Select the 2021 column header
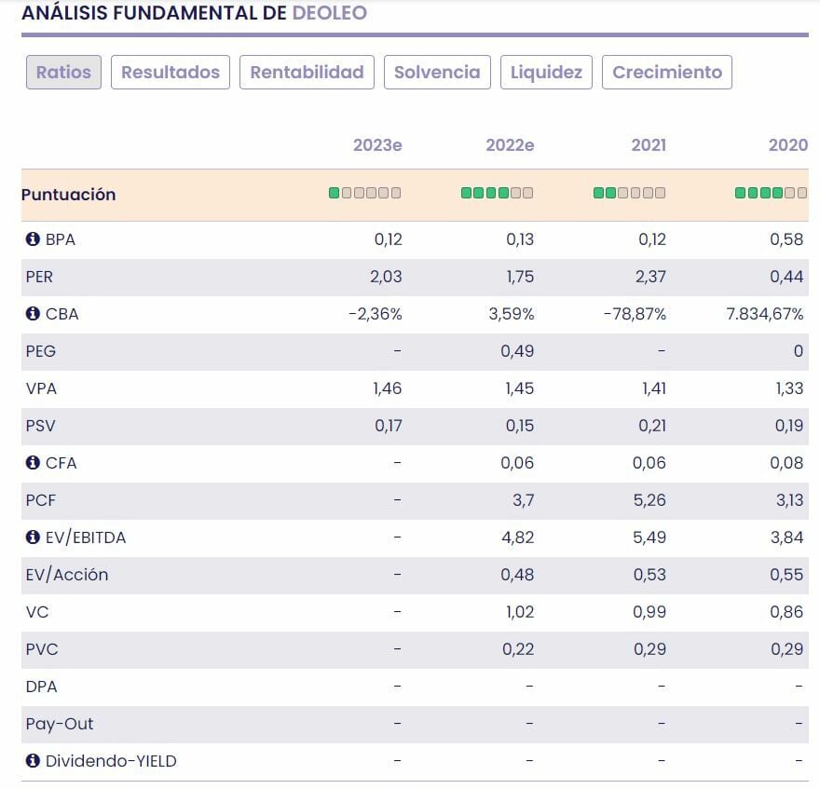The width and height of the screenshot is (820, 789). pos(649,144)
